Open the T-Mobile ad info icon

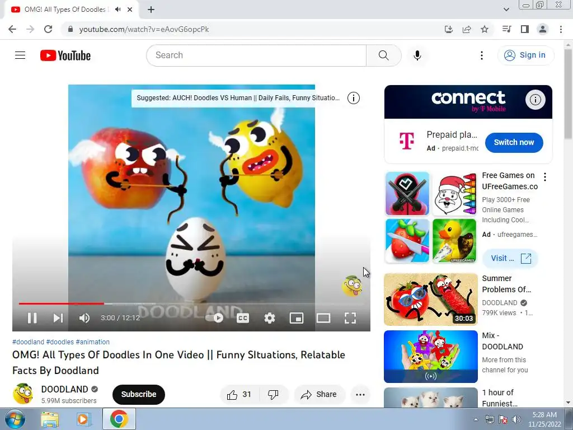tap(536, 100)
